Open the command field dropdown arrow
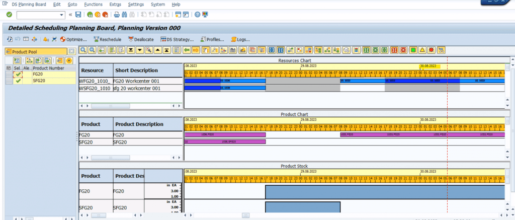 pyautogui.click(x=62, y=15)
